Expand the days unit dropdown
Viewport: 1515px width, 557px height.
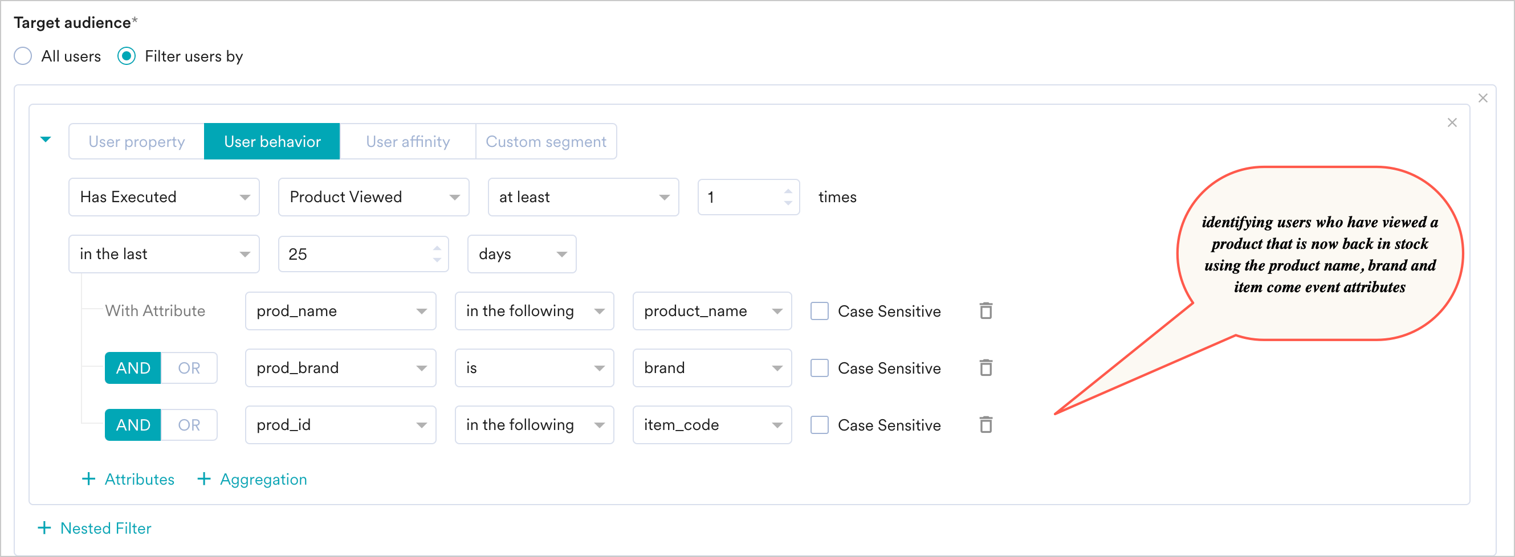click(521, 254)
